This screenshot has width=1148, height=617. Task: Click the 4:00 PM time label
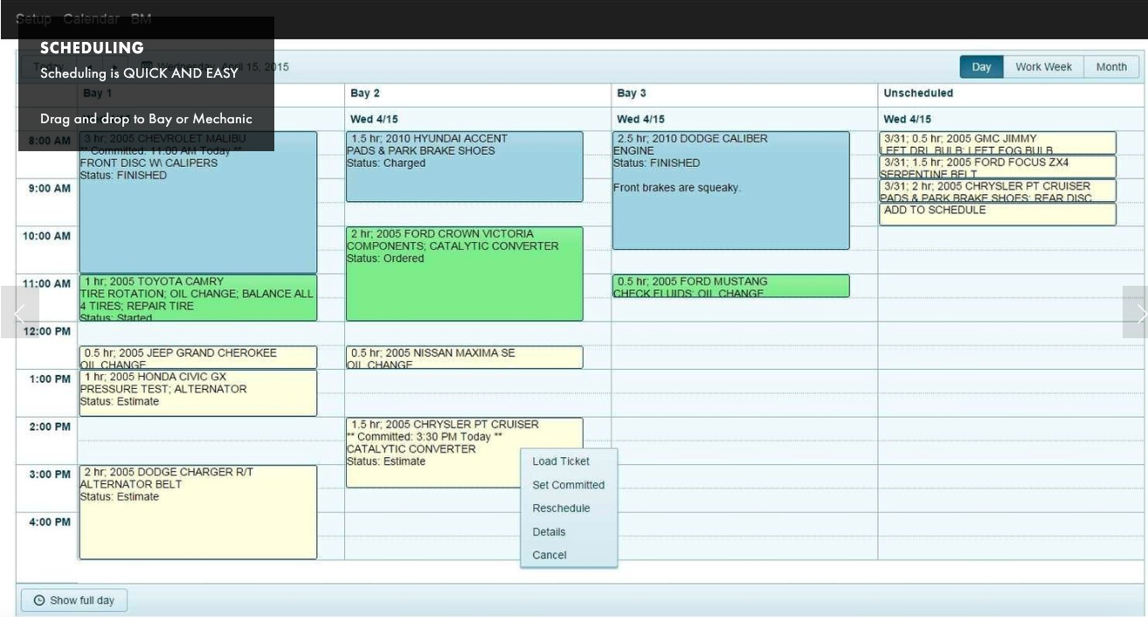pyautogui.click(x=49, y=522)
